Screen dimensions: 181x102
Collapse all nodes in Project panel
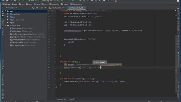click(x=37, y=8)
